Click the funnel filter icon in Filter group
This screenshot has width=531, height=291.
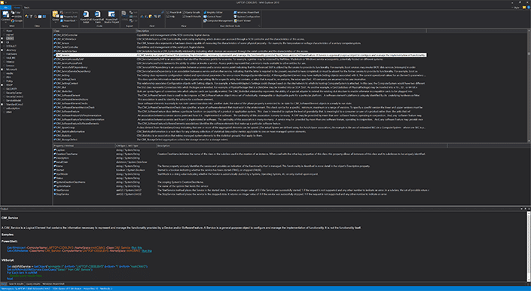point(31,17)
